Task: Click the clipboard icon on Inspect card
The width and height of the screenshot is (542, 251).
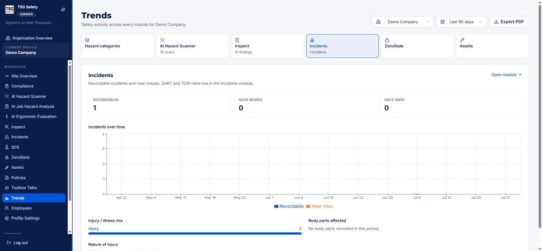Action: 237,40
